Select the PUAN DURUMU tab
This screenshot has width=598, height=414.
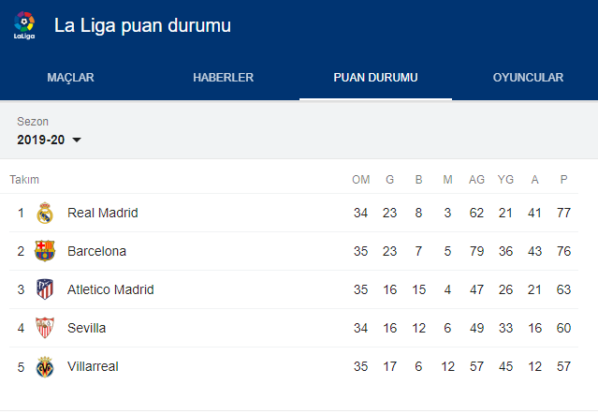pos(375,78)
